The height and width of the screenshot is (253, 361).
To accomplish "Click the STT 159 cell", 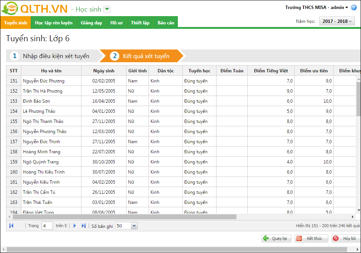I will (14, 162).
